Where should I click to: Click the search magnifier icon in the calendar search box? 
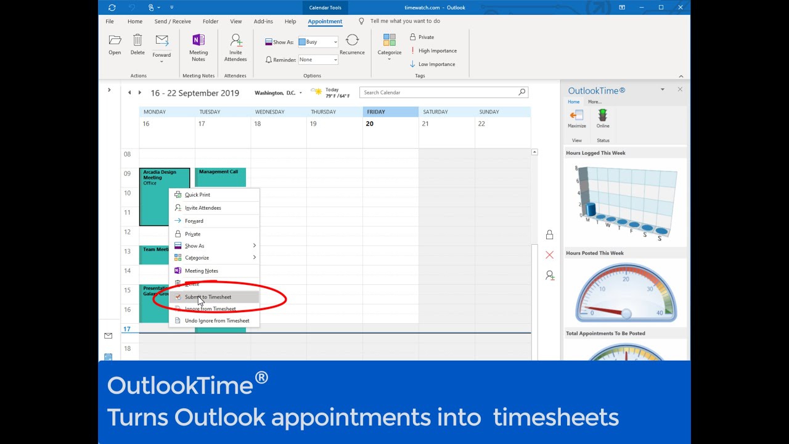pyautogui.click(x=522, y=92)
